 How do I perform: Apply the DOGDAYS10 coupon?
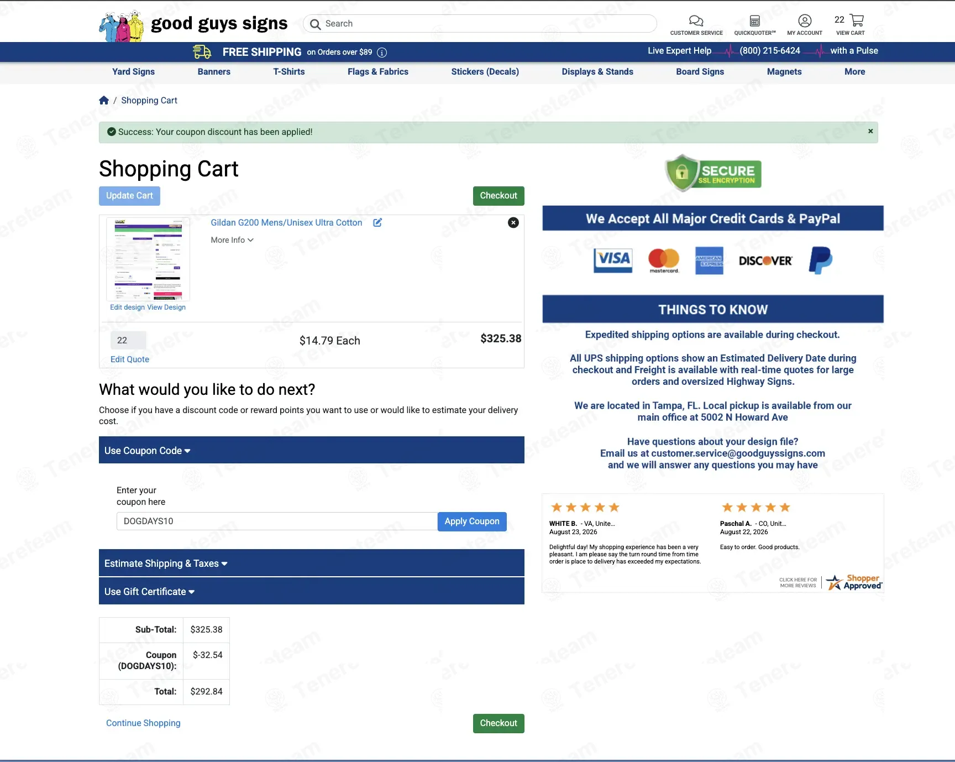[x=472, y=521]
